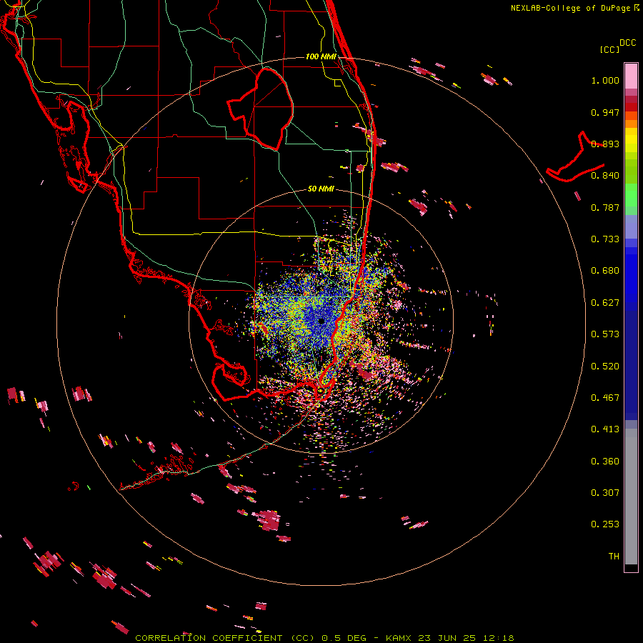Image resolution: width=643 pixels, height=643 pixels.
Task: Click the Bahamas island outline east of the coast
Action: [x=576, y=158]
